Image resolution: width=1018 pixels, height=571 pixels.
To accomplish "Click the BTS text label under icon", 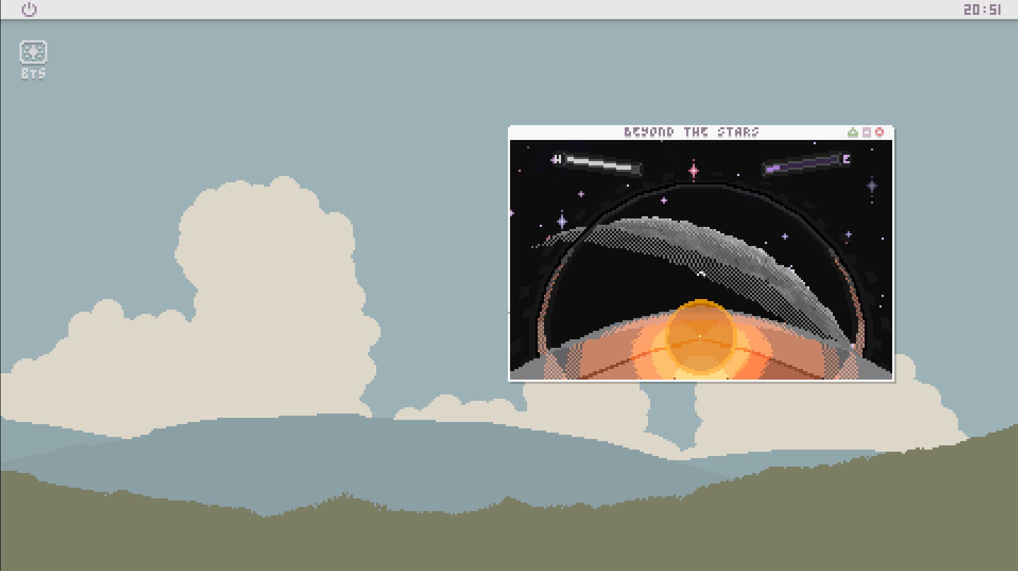I will [x=33, y=74].
